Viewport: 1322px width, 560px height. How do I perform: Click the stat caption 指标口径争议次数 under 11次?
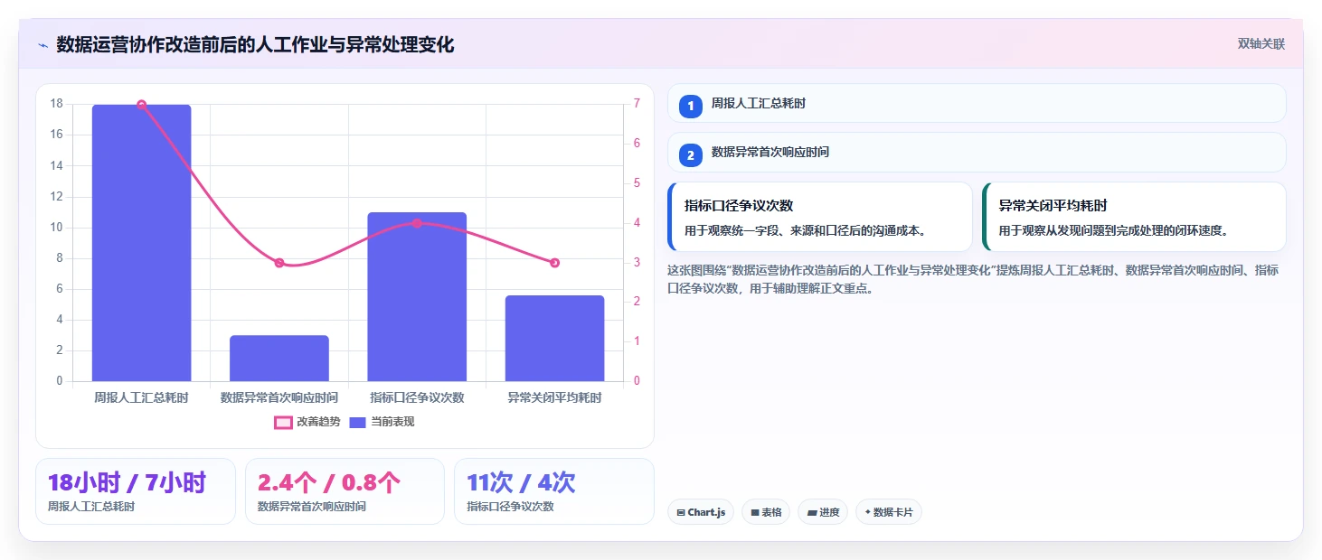click(510, 507)
